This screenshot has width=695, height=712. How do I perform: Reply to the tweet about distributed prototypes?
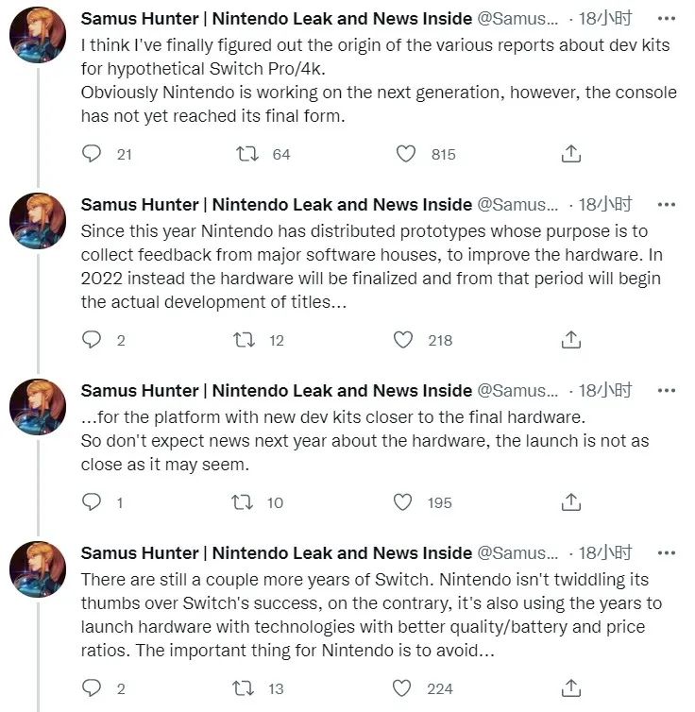[x=92, y=340]
